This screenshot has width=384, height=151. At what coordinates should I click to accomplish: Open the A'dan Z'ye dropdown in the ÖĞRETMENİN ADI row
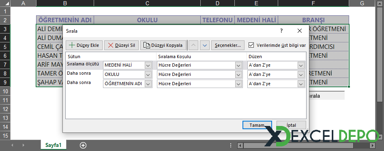coord(301,84)
